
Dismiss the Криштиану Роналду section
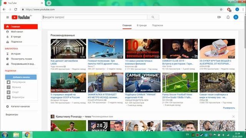click(x=233, y=117)
